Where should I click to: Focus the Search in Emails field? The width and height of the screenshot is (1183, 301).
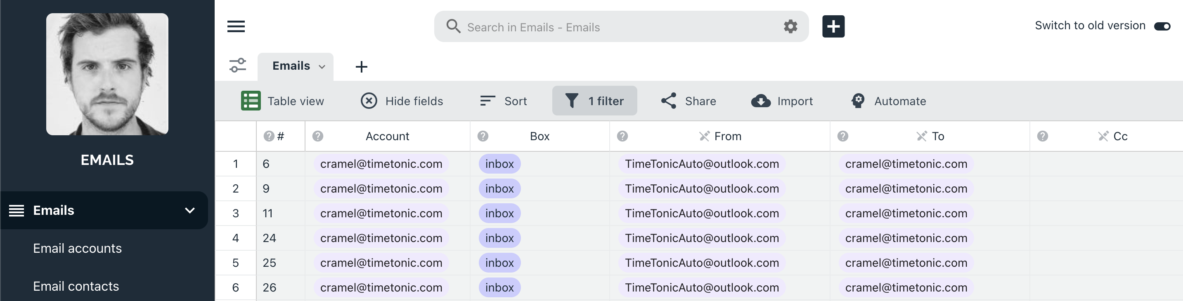620,27
